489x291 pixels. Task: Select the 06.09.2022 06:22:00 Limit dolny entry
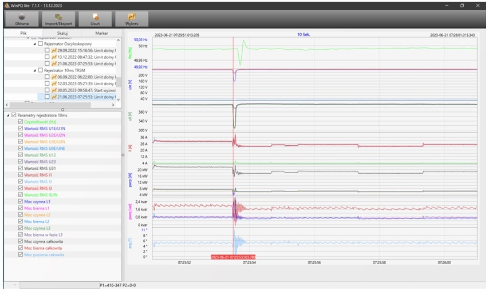click(x=86, y=77)
